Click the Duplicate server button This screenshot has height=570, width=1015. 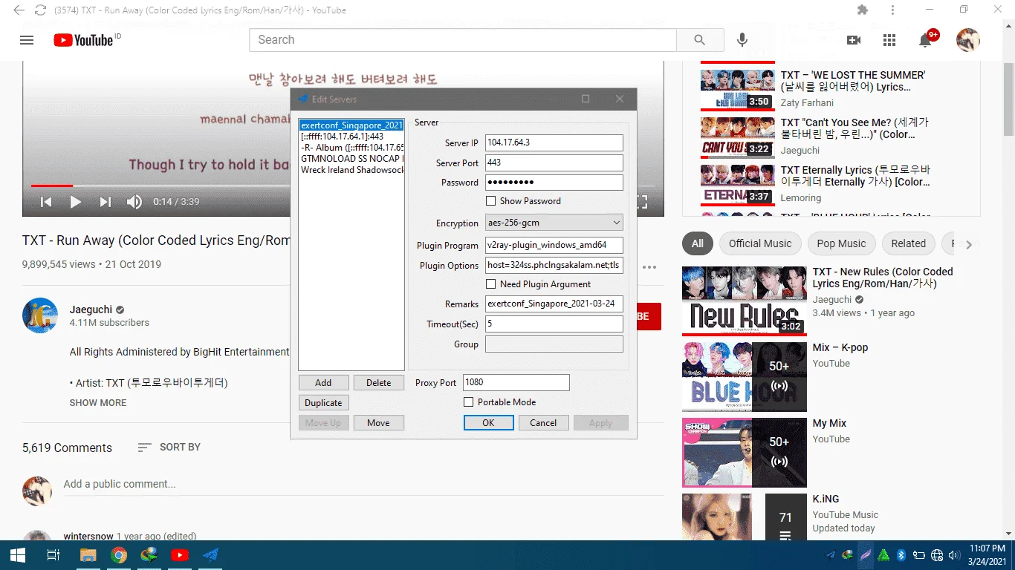tap(323, 403)
